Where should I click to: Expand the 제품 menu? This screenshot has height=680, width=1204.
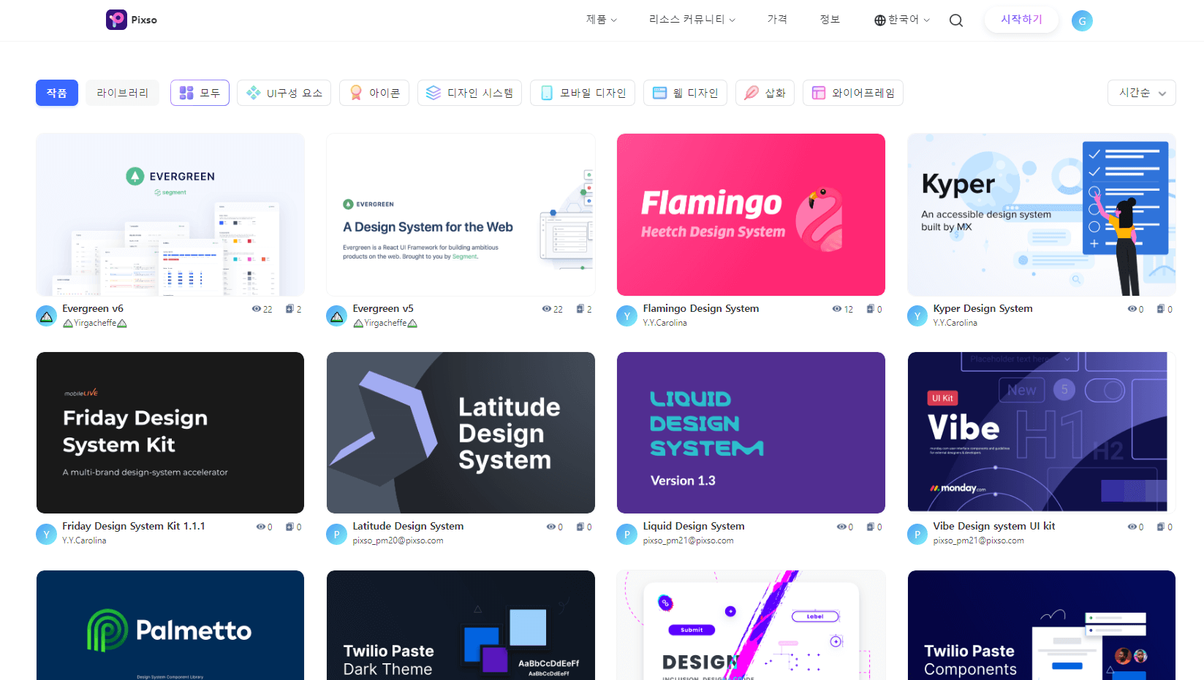coord(602,20)
